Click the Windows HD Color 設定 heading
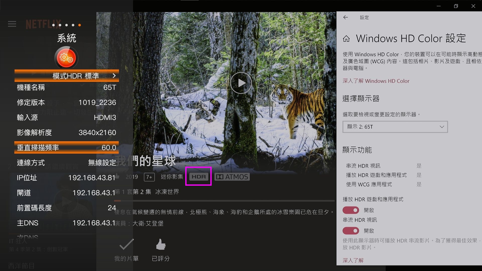482x271 pixels. pos(411,39)
